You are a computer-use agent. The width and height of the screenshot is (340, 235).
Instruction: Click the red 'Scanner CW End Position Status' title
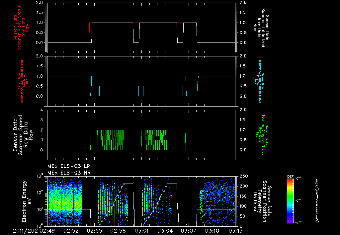[x=22, y=81]
